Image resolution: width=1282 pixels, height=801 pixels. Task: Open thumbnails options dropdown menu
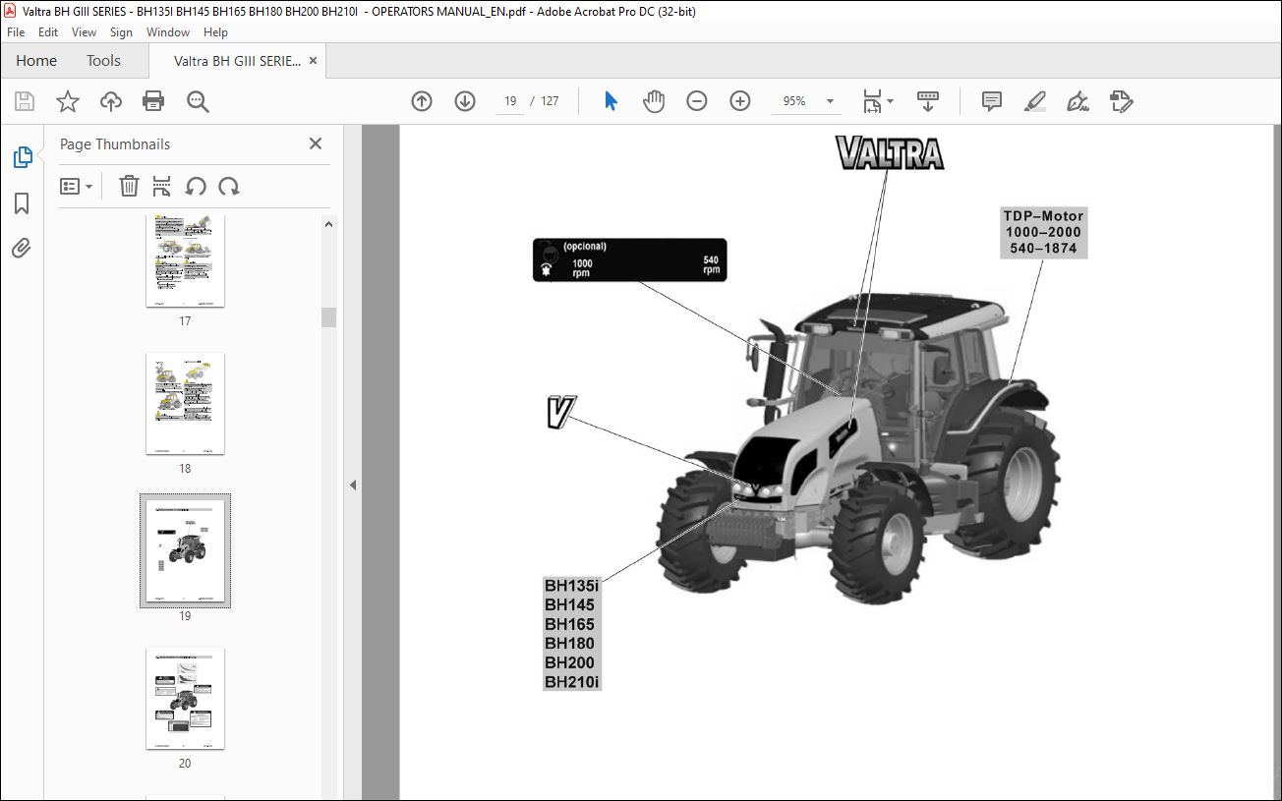77,186
